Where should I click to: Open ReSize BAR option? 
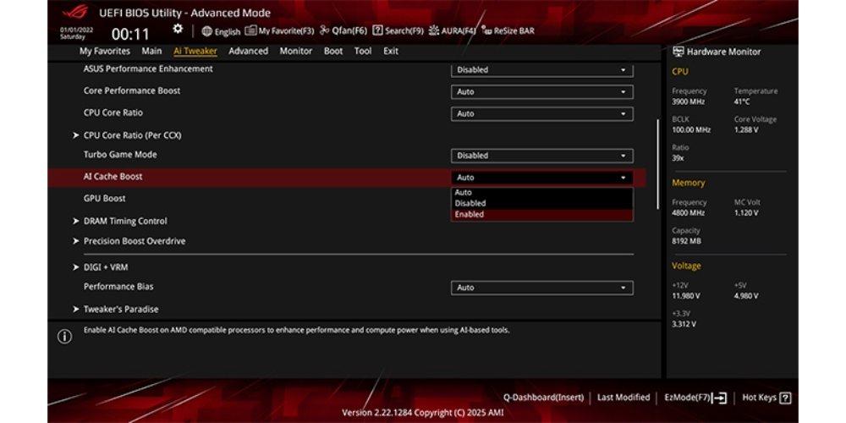click(508, 30)
